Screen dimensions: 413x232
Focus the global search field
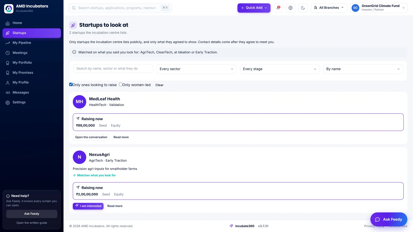click(120, 8)
